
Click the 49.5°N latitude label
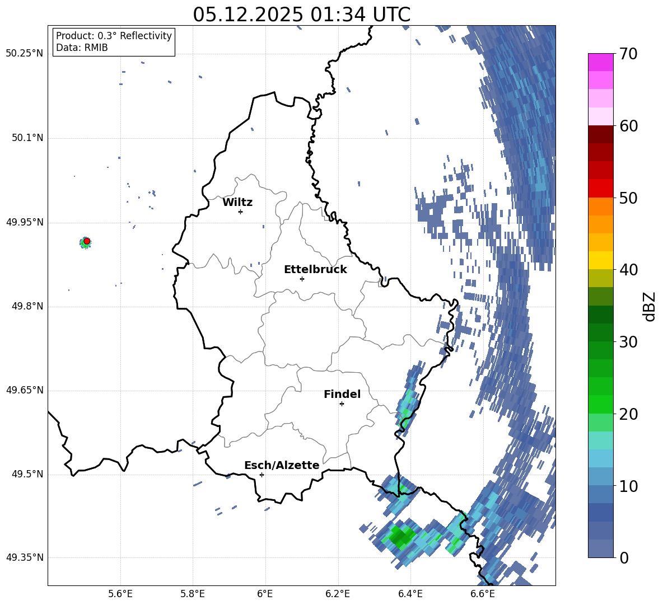[x=27, y=474]
